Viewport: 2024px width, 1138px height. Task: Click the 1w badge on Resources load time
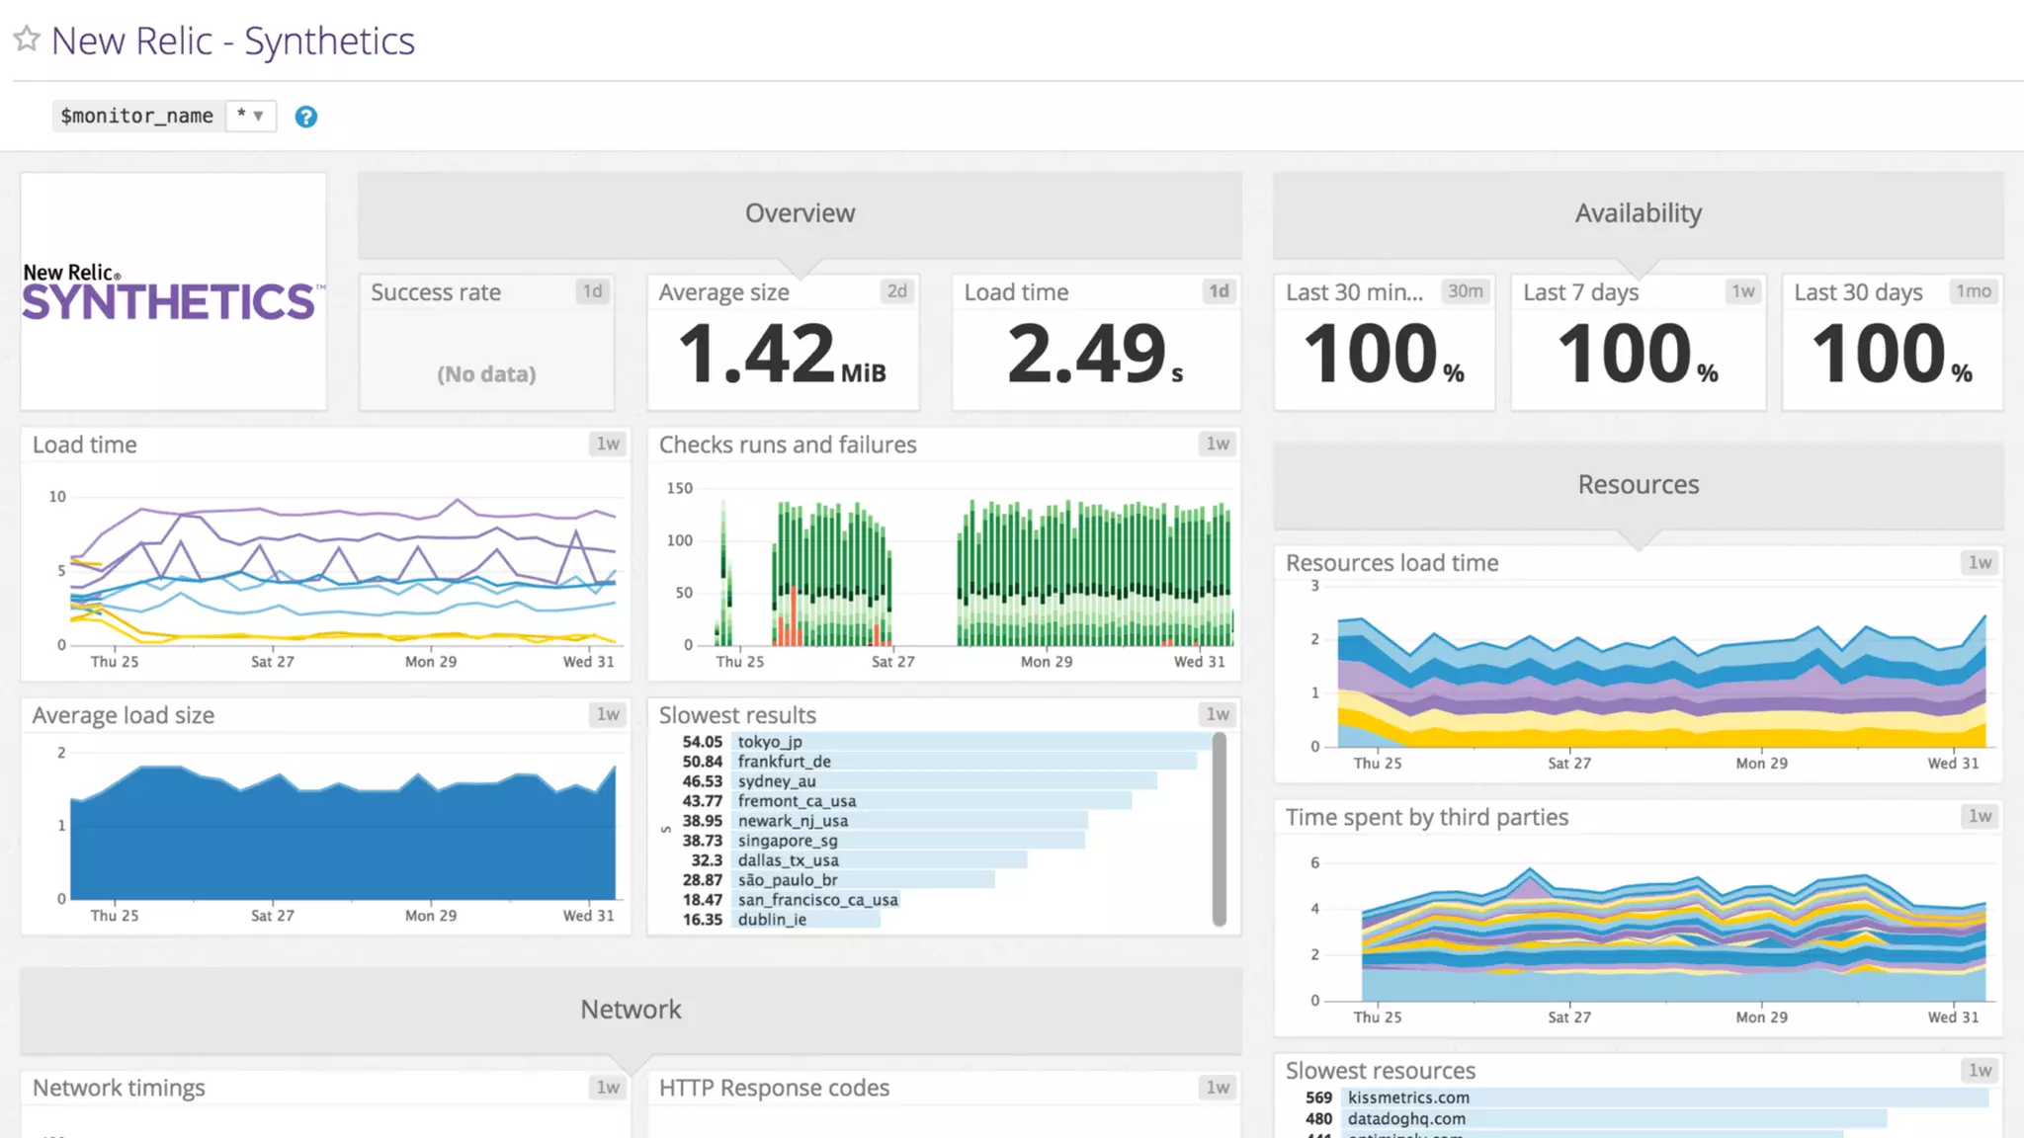coord(1980,563)
